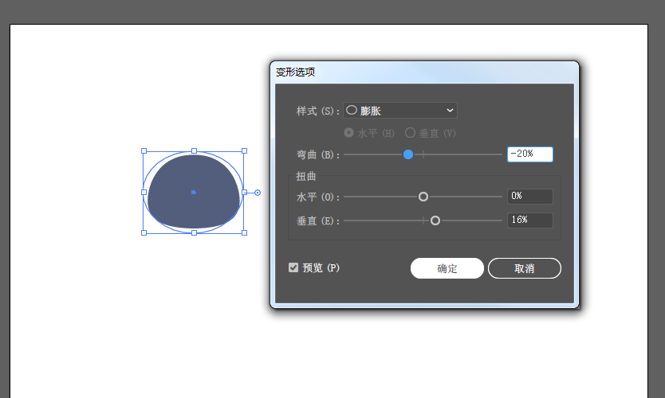Click the 垂直 distortion field showing 16%
The image size is (665, 398).
point(530,220)
